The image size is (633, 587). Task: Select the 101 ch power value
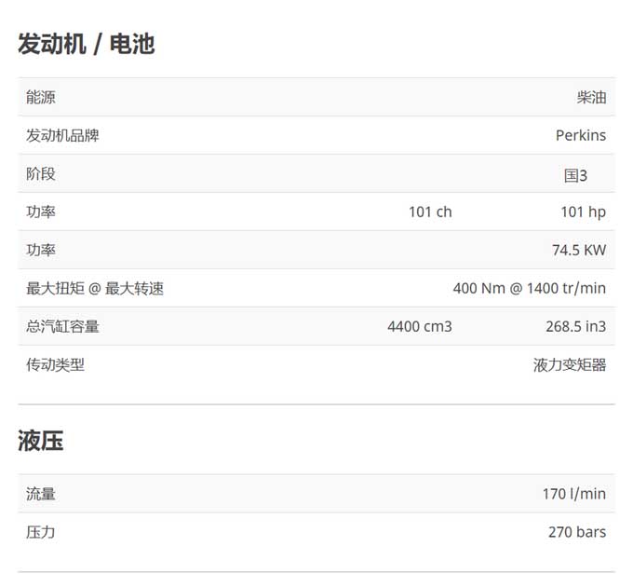430,212
